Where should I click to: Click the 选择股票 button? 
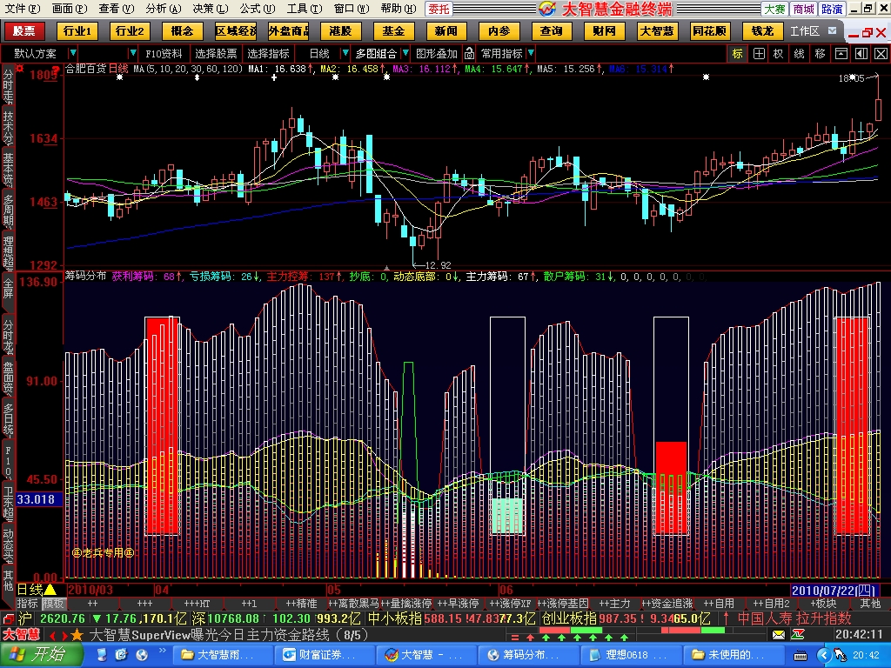pyautogui.click(x=216, y=54)
